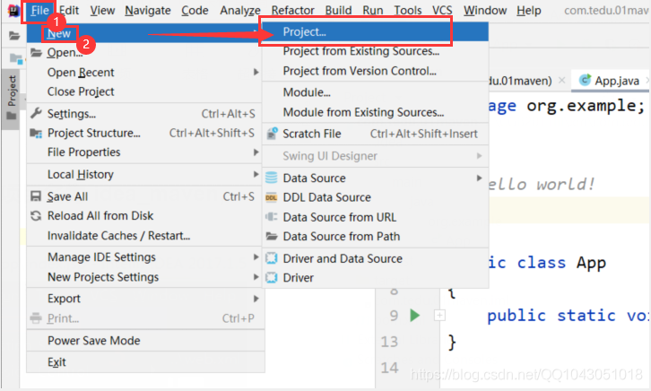Select Close Project menu item
This screenshot has height=391, width=651.
pyautogui.click(x=143, y=91)
